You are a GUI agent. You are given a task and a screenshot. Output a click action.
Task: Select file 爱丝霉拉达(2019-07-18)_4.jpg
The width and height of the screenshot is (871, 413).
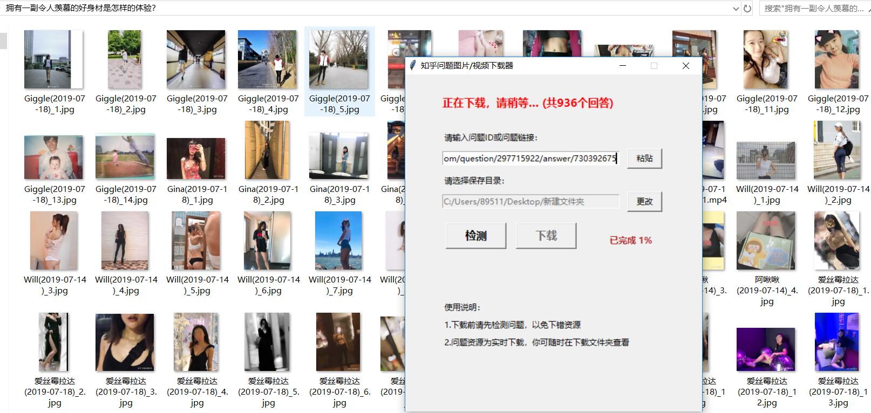[x=197, y=360]
